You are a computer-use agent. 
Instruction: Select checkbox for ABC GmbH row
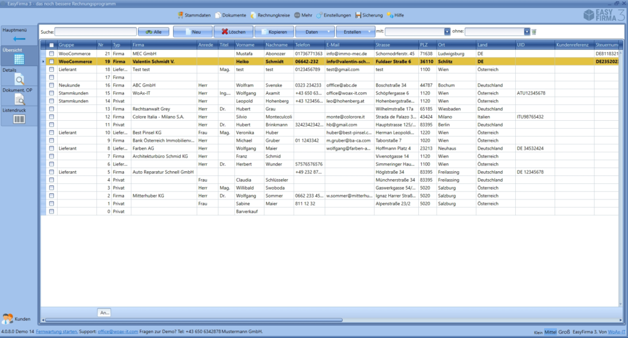(52, 85)
